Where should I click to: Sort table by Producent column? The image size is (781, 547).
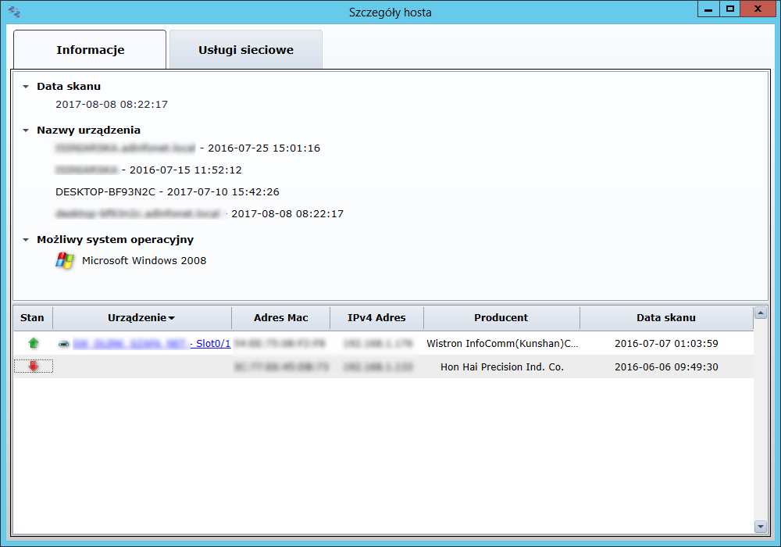point(501,318)
